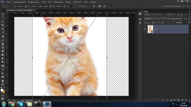This screenshot has width=191, height=107.
Task: Open the Изображение menu
Action: pyautogui.click(x=33, y=2)
